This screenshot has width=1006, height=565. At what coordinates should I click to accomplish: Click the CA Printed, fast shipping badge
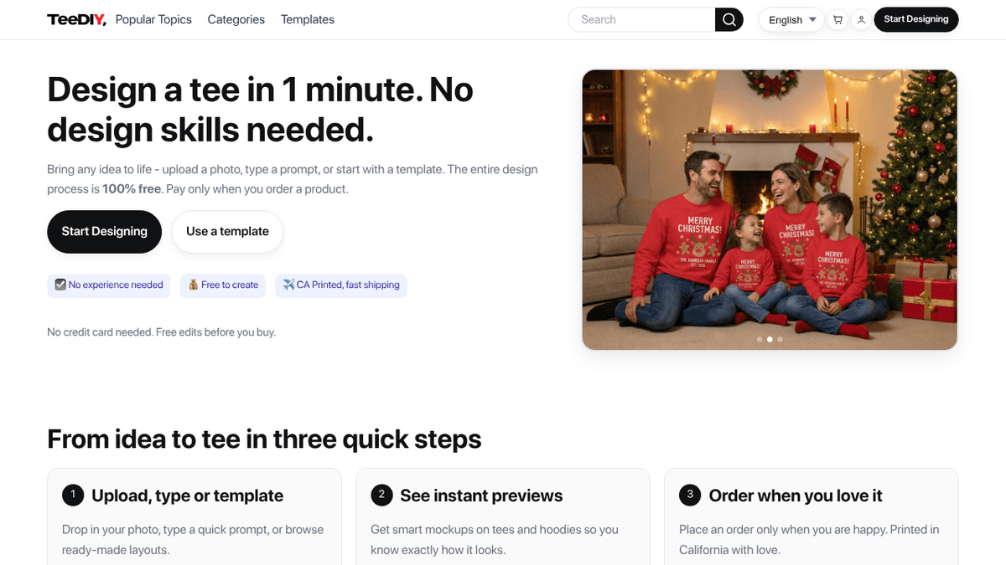pyautogui.click(x=341, y=285)
